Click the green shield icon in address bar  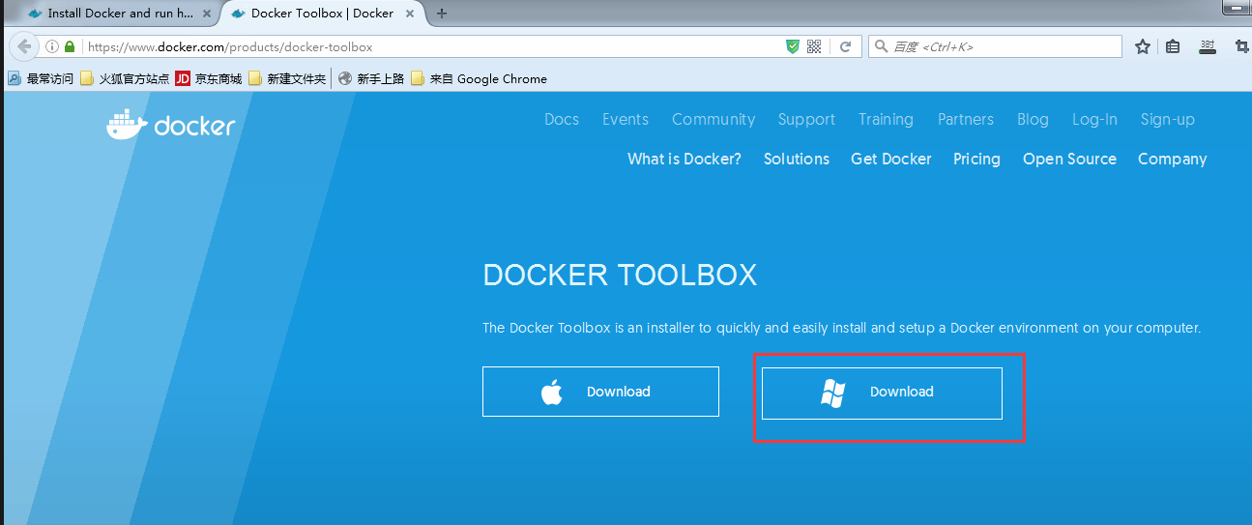pyautogui.click(x=793, y=46)
